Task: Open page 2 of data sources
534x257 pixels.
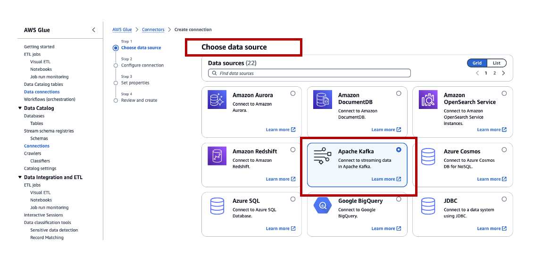Action: [494, 73]
